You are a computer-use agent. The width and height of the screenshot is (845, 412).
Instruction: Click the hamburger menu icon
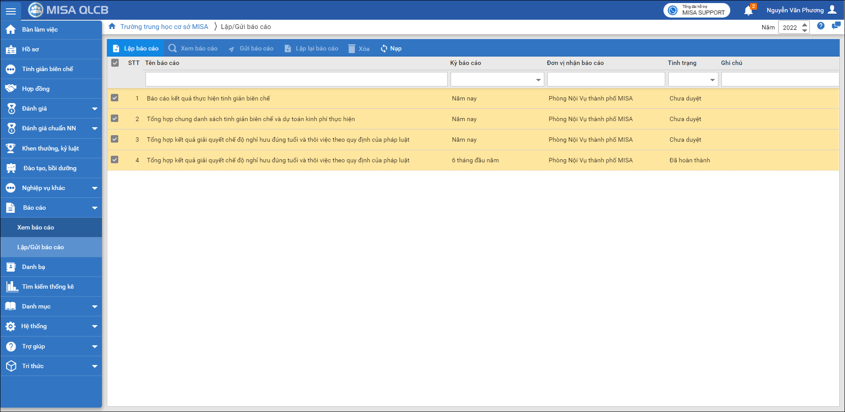pyautogui.click(x=11, y=11)
